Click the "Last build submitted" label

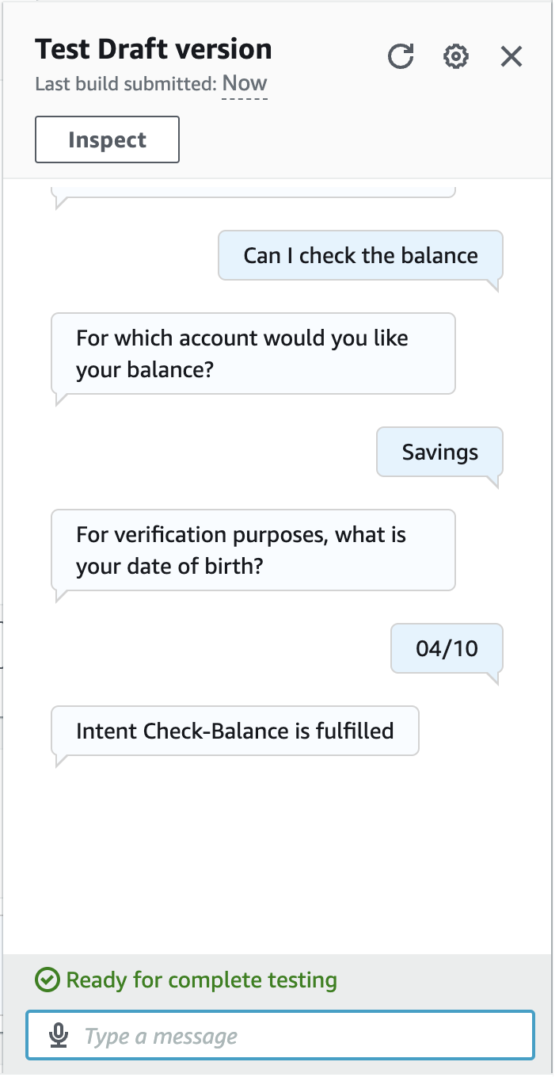click(125, 84)
